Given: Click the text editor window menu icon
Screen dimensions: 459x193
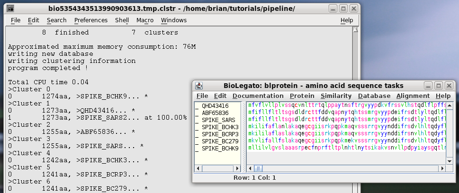Looking at the screenshot, I should 10,9.
